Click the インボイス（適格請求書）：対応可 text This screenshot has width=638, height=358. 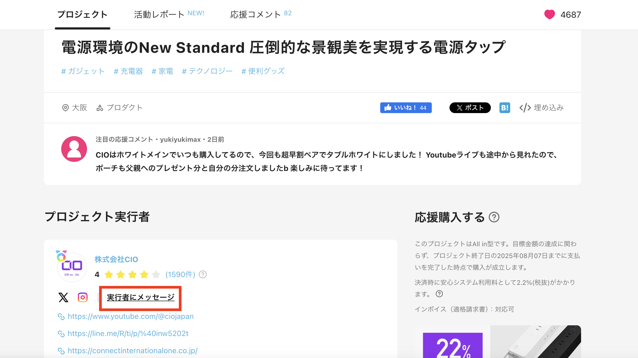pyautogui.click(x=464, y=309)
